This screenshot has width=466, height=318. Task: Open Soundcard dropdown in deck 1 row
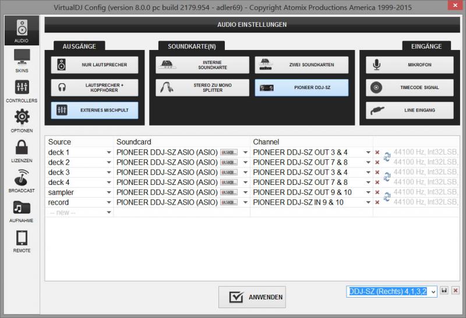[x=245, y=152]
